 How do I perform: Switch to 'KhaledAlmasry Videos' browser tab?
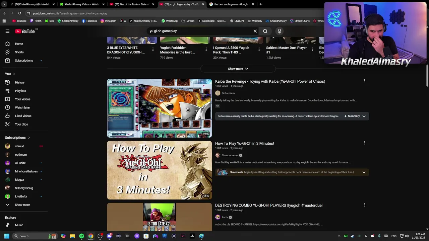coord(82,4)
